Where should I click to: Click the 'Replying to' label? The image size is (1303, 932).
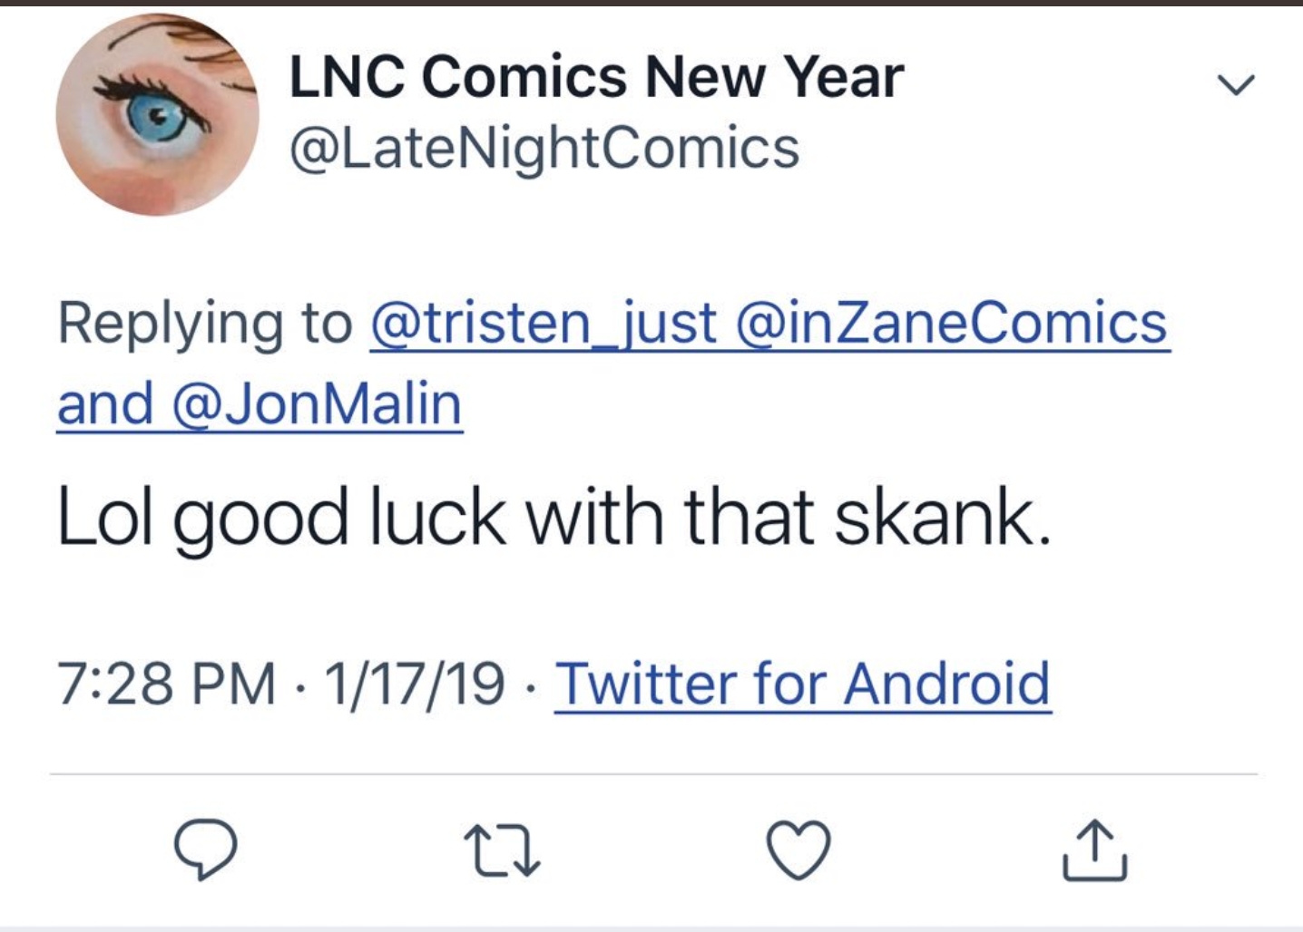point(205,325)
